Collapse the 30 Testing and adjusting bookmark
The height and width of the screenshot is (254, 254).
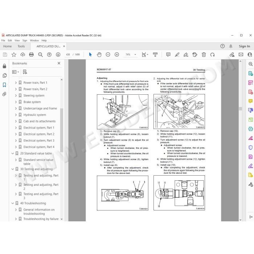(x=13, y=169)
